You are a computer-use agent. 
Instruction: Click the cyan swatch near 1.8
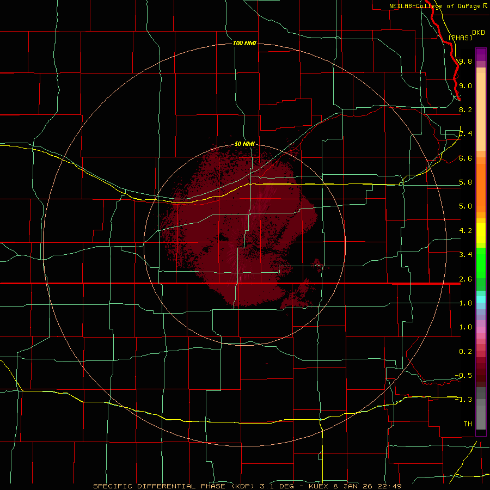tap(481, 299)
